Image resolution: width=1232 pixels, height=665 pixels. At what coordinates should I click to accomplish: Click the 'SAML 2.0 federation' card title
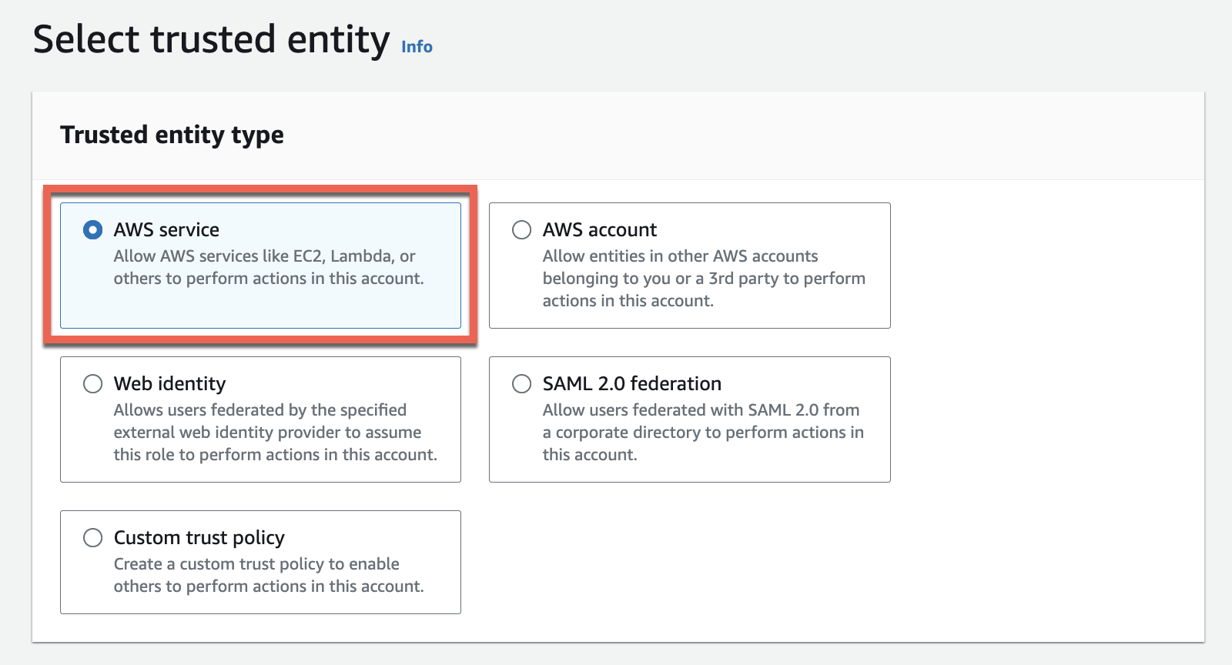(x=631, y=384)
